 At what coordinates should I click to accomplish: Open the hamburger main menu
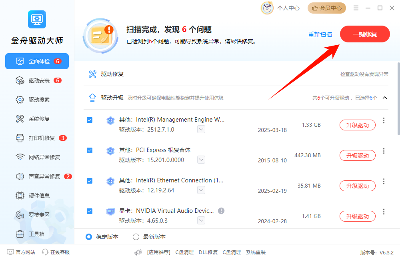coord(356,8)
